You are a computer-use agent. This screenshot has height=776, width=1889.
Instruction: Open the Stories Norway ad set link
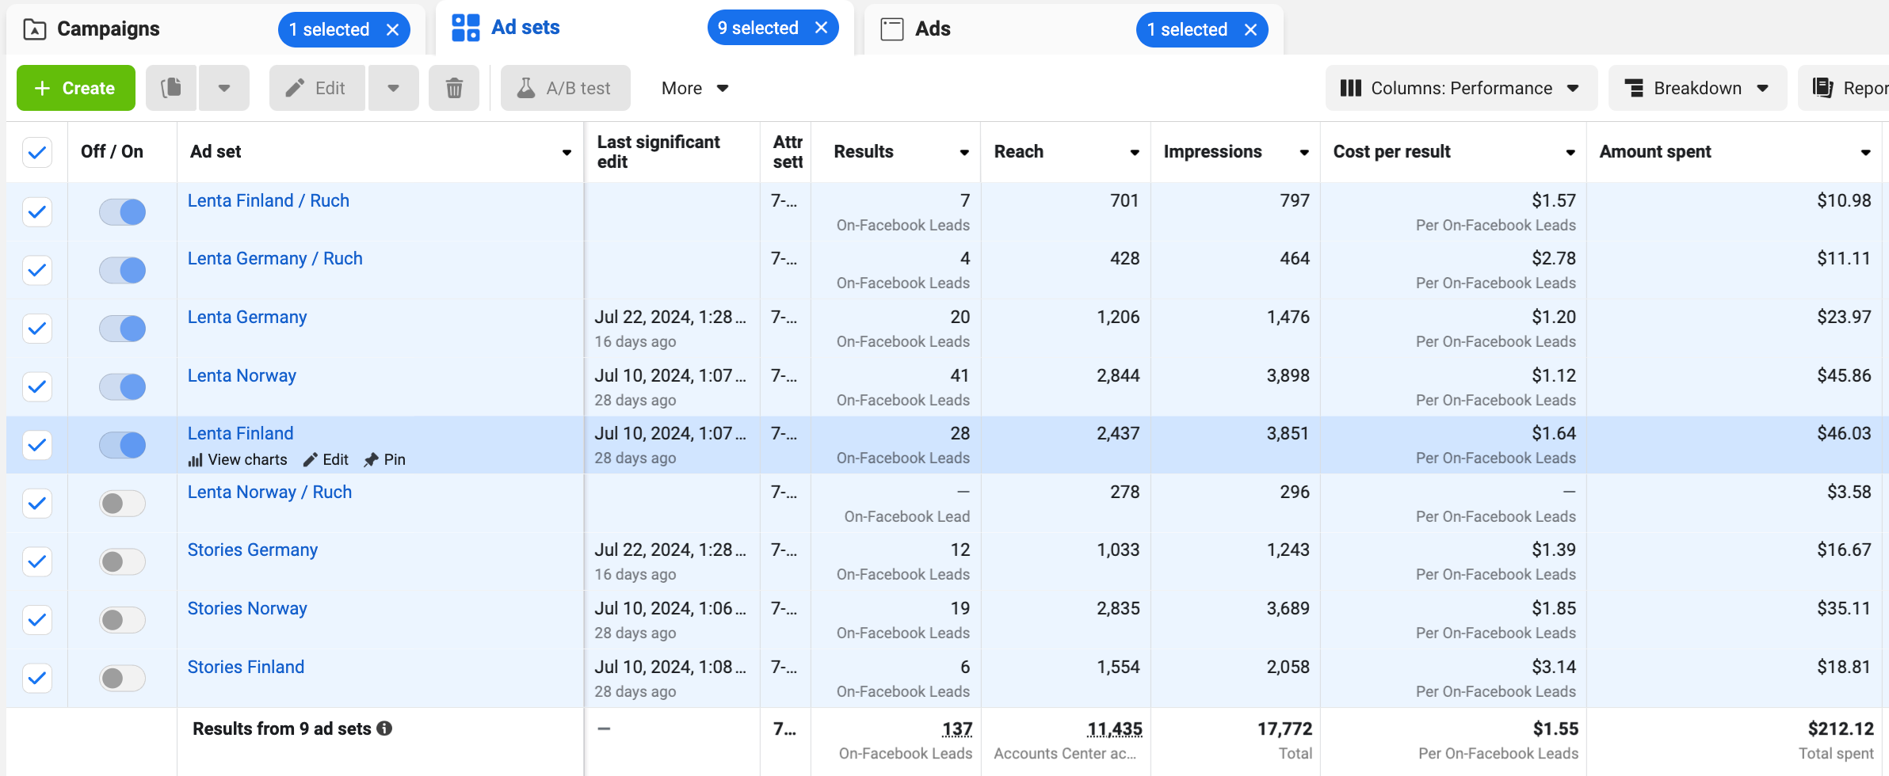247,608
